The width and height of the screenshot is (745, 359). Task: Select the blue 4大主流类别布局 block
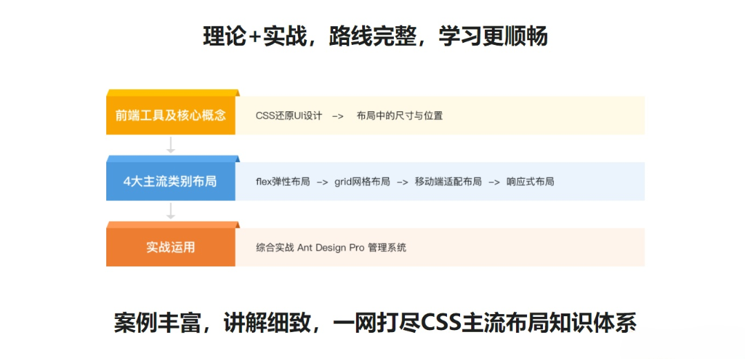coord(170,182)
